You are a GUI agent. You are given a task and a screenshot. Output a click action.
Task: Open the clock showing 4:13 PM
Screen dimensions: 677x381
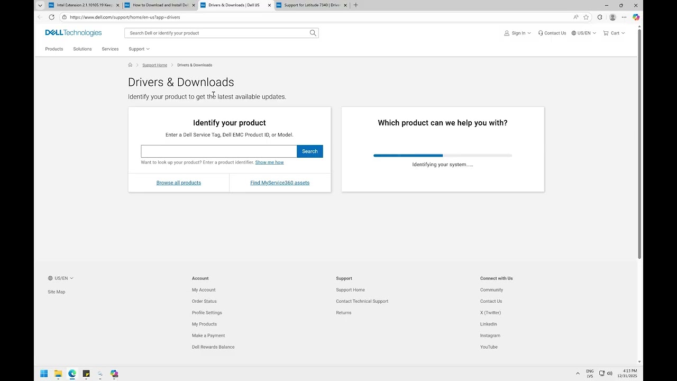tap(628, 374)
